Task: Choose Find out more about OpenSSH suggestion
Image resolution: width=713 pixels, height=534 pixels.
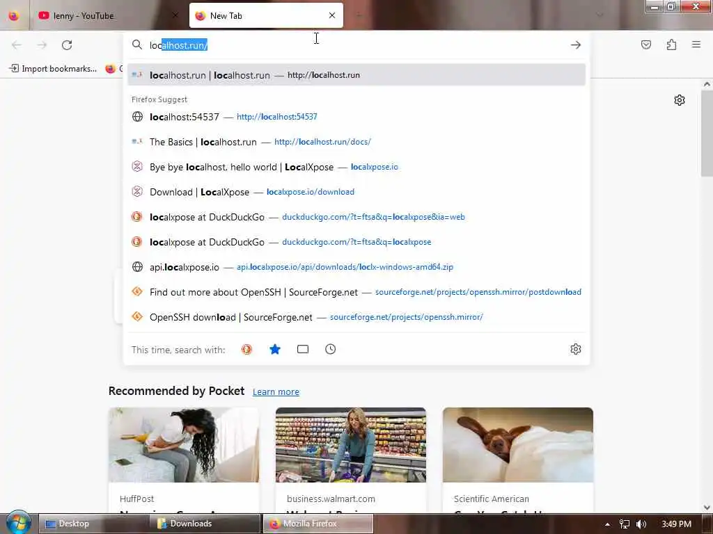Action: tap(356, 291)
